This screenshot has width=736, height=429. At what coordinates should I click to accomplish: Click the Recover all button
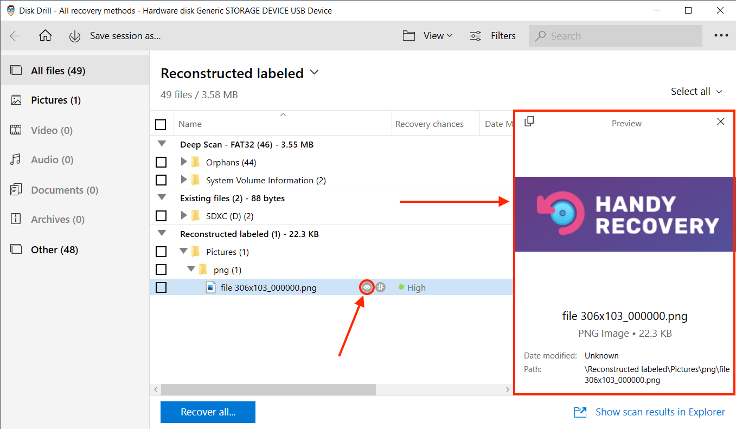[208, 412]
